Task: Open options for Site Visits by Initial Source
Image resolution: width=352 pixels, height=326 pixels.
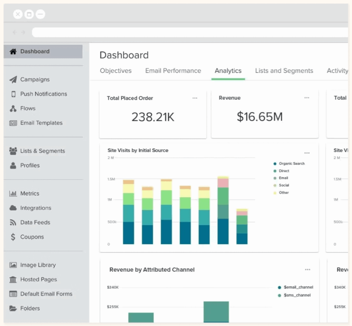Action: pos(307,153)
